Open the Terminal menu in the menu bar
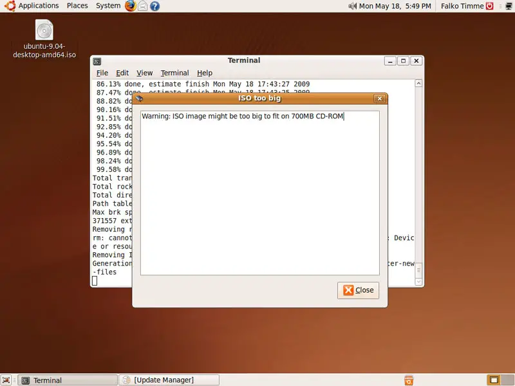This screenshot has height=386, width=515. click(x=174, y=73)
